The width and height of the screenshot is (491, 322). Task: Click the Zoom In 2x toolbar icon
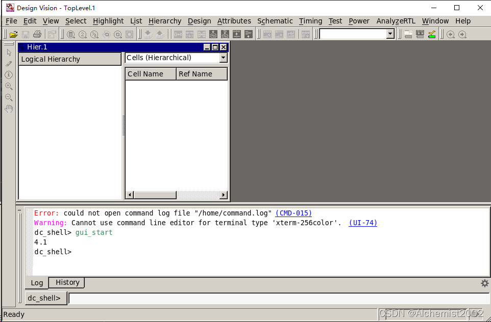(x=82, y=34)
